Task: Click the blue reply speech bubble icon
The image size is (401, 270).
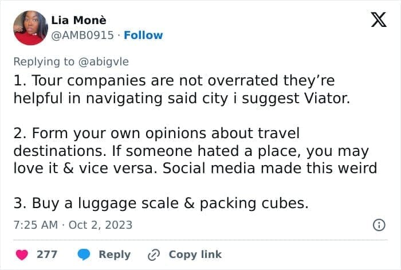Action: click(84, 255)
